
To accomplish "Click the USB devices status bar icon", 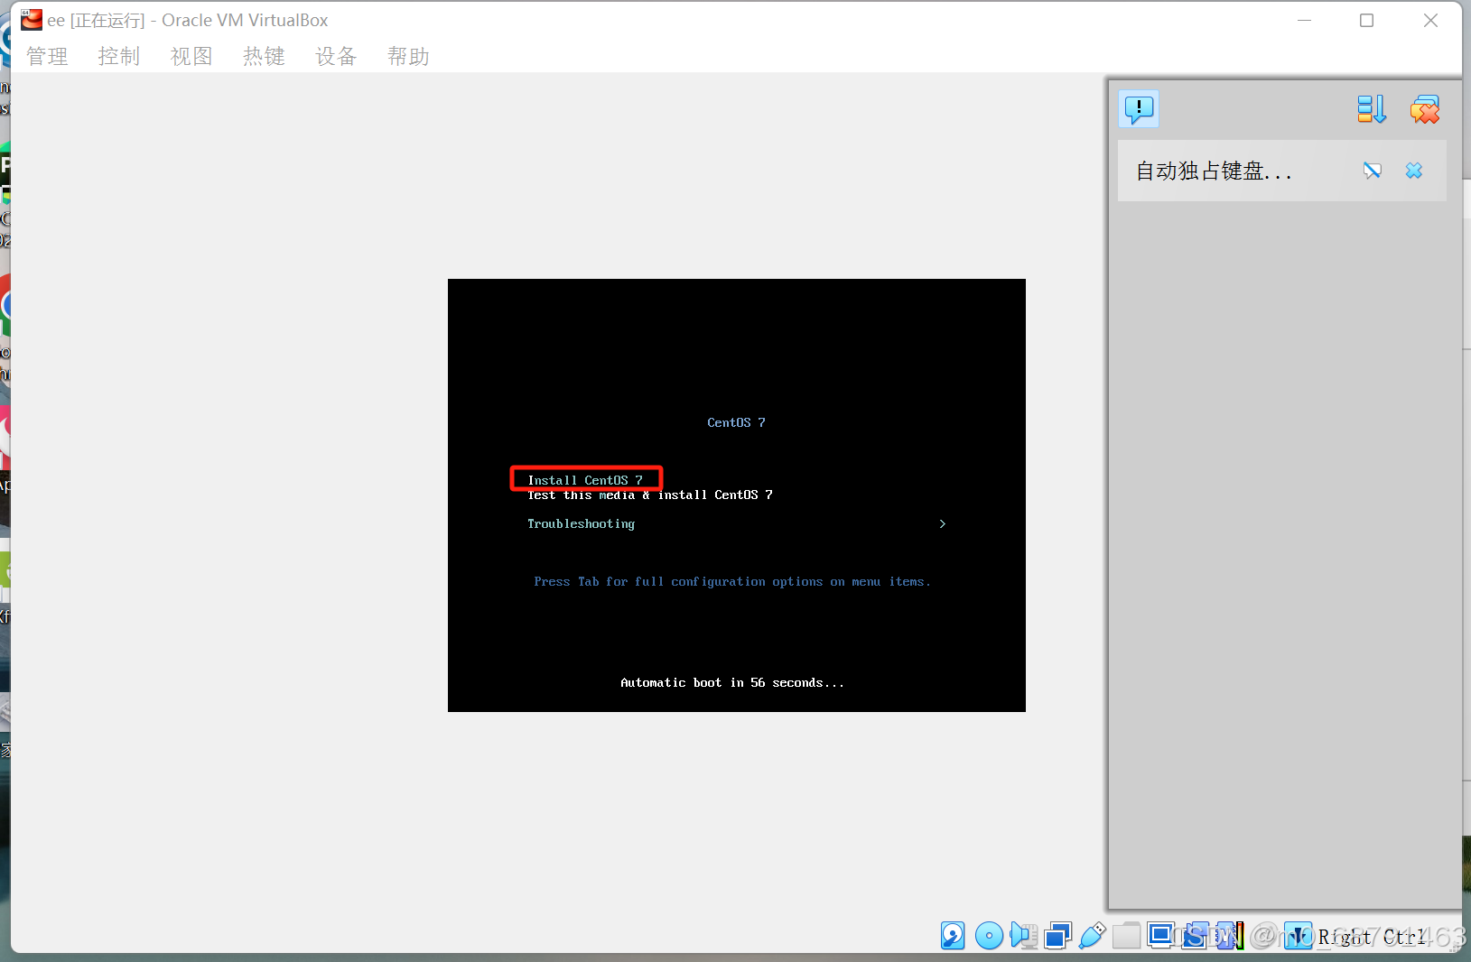I will 1092,936.
